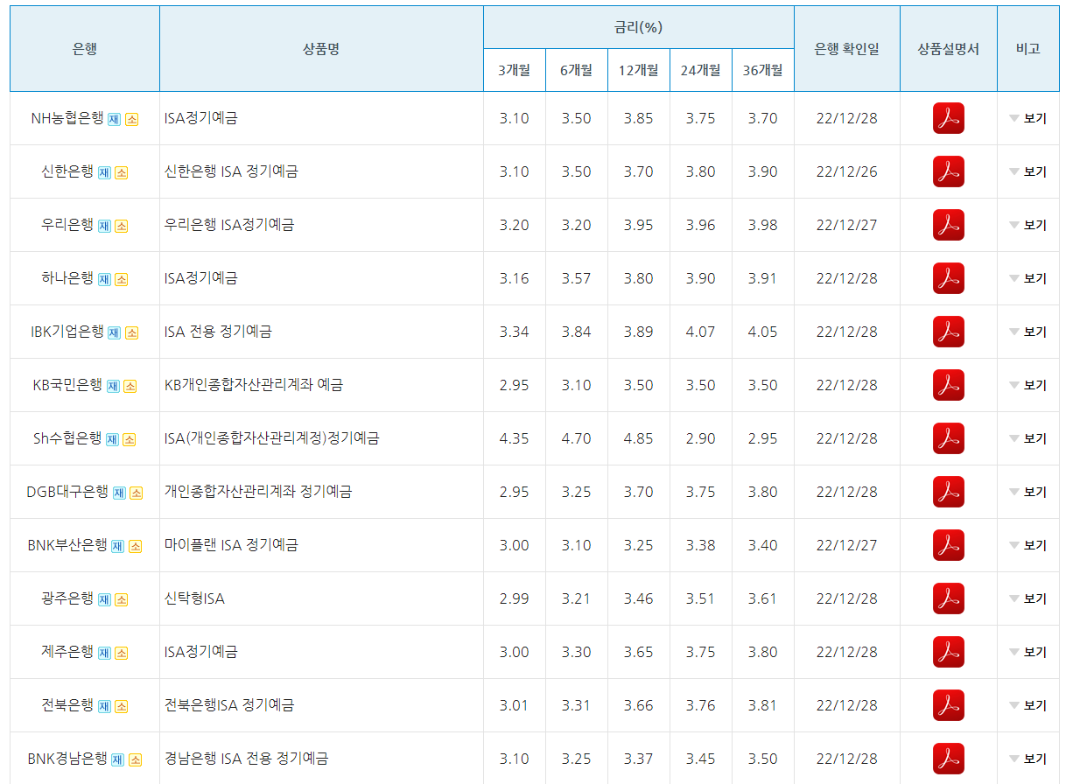
Task: Click the blue 재 badge next to DGB대구은행
Action: coord(119,493)
